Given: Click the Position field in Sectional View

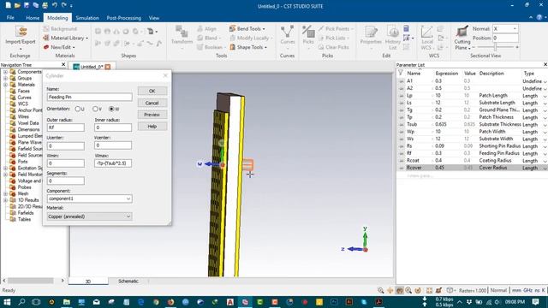Looking at the screenshot, I should [505, 38].
